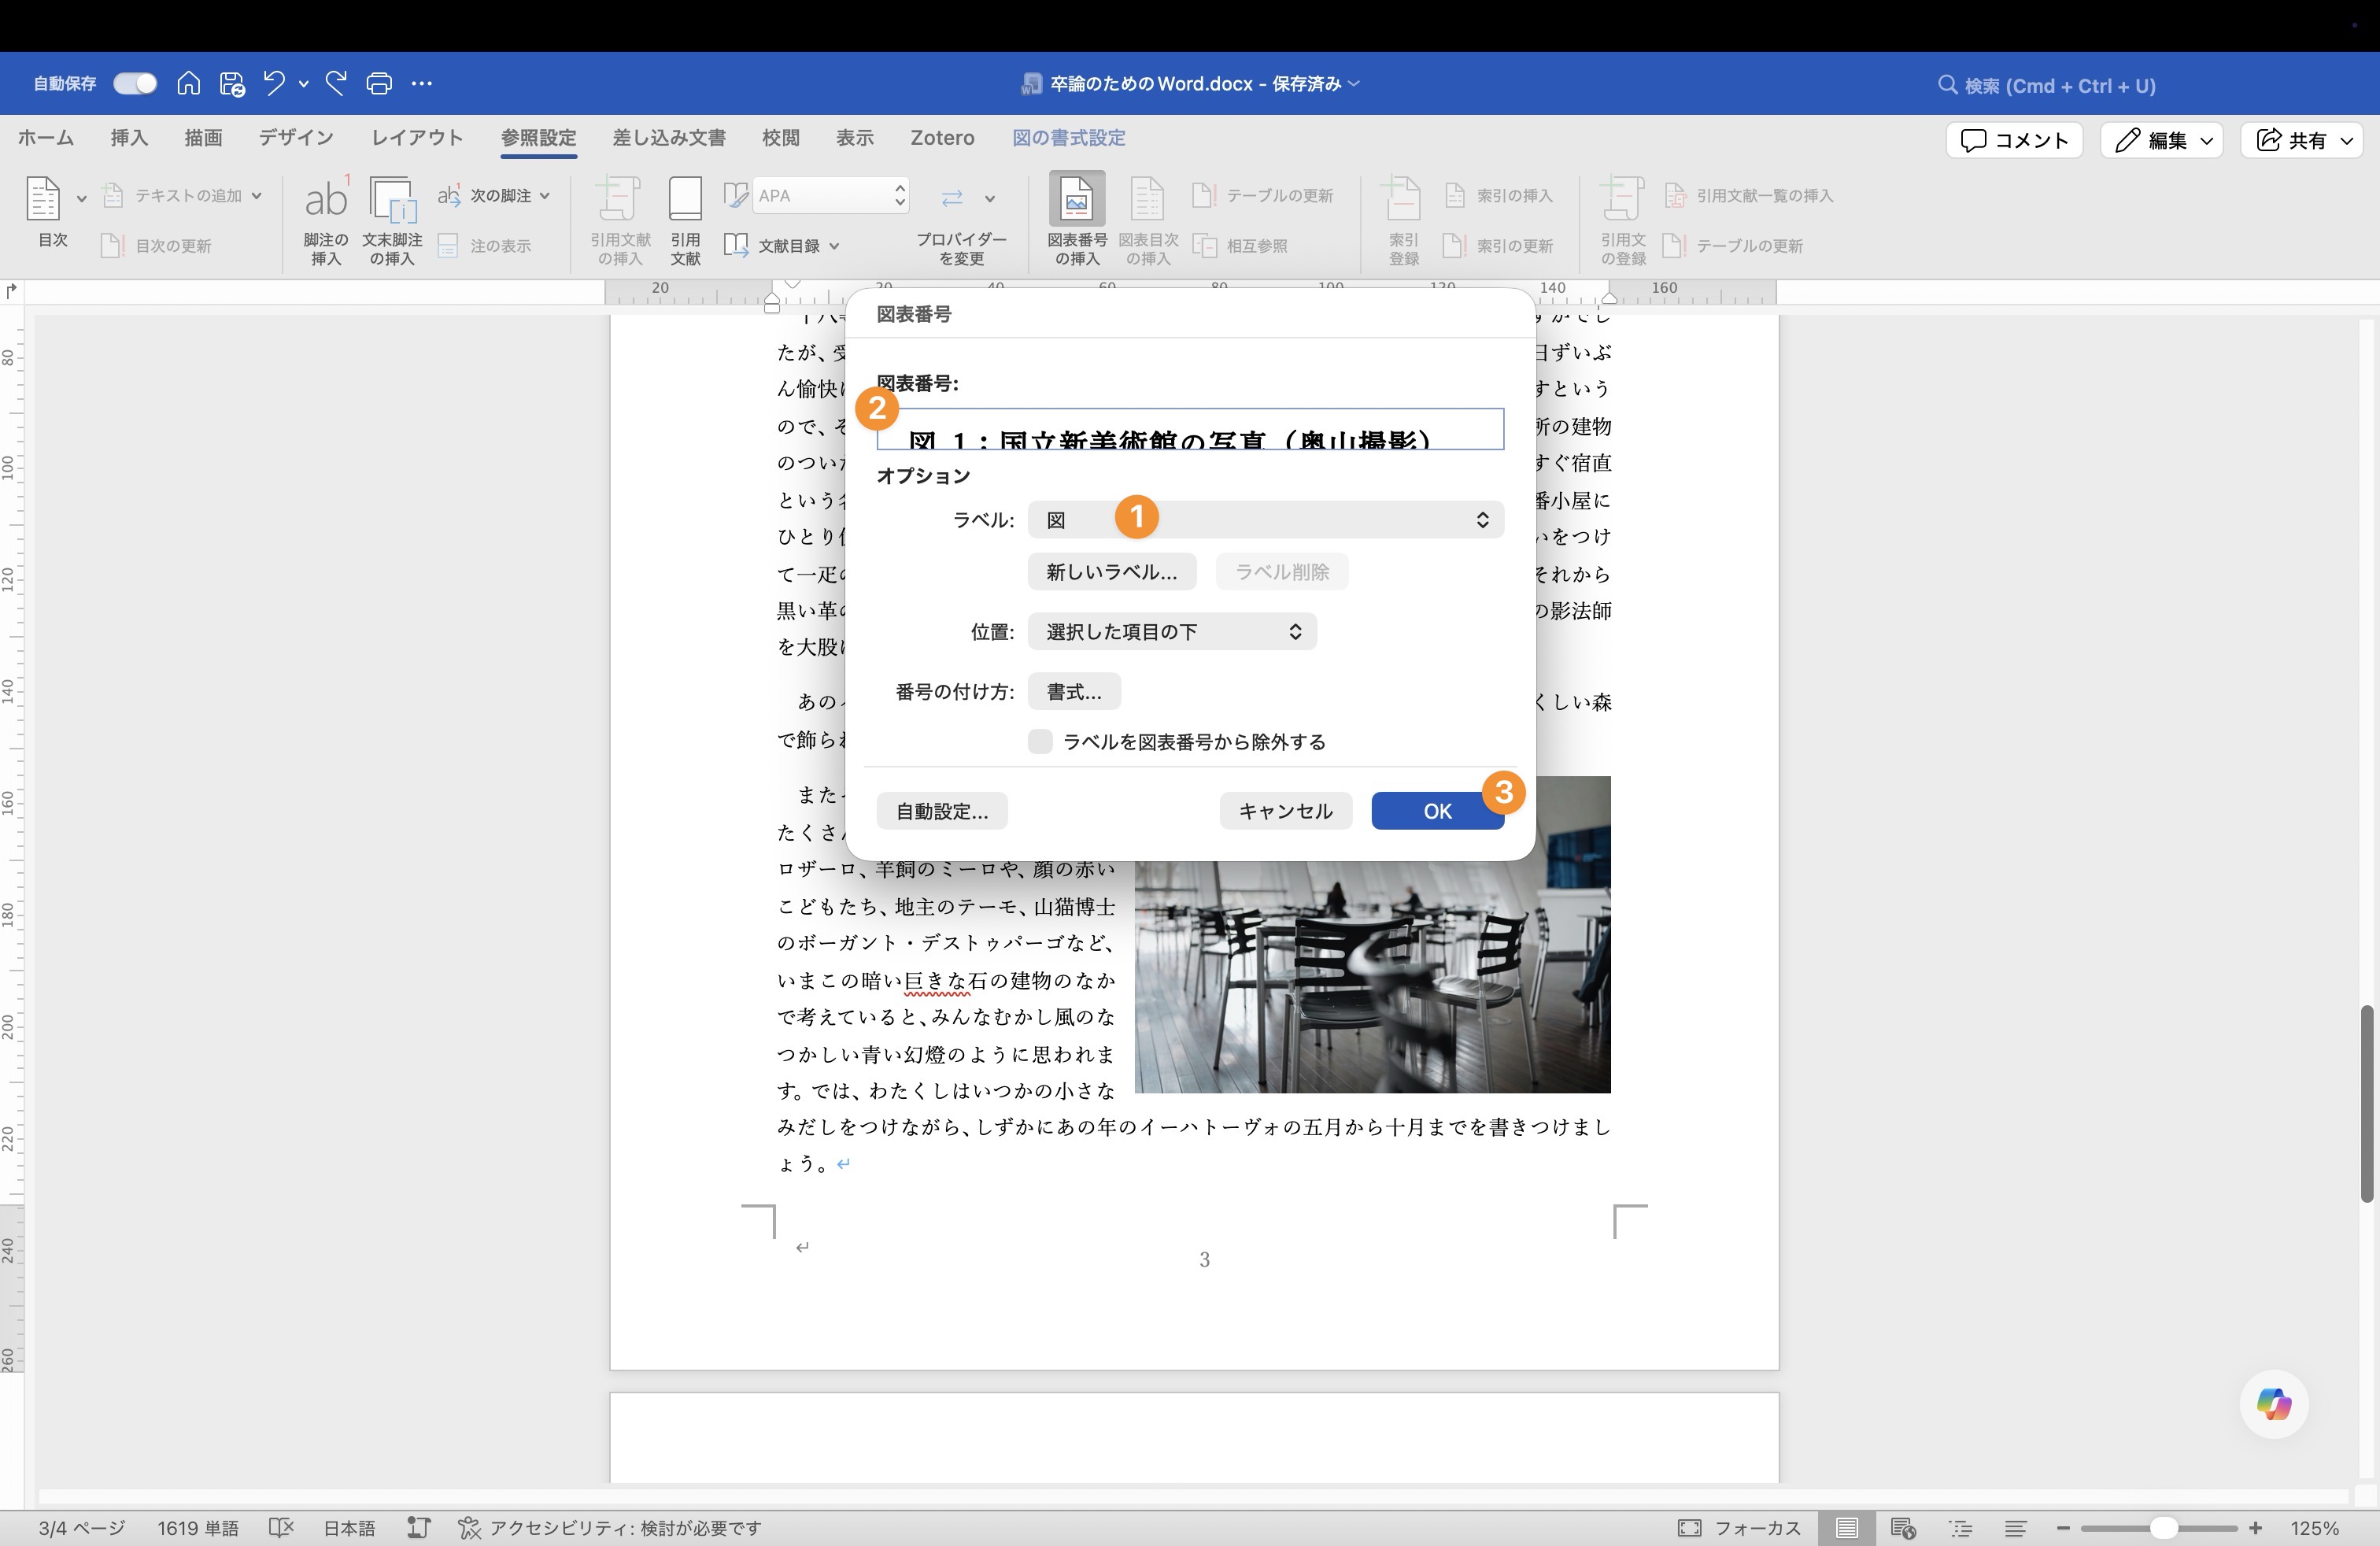The image size is (2380, 1546).
Task: Switch to the Zotero ribbon tab
Action: pyautogui.click(x=941, y=138)
